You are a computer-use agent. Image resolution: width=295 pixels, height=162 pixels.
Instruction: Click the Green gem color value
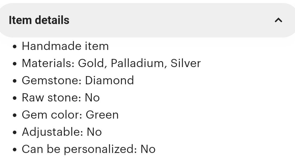point(102,115)
